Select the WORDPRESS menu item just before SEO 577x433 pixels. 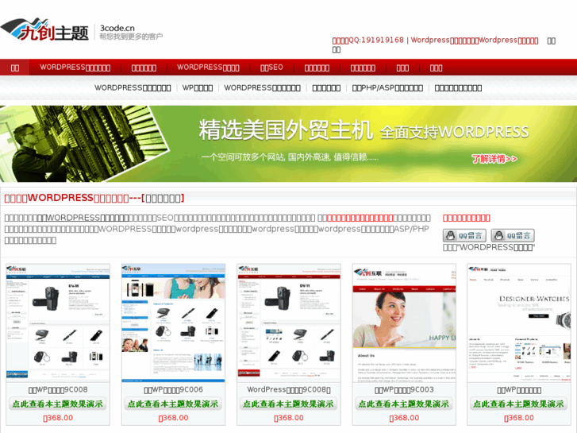tap(208, 68)
